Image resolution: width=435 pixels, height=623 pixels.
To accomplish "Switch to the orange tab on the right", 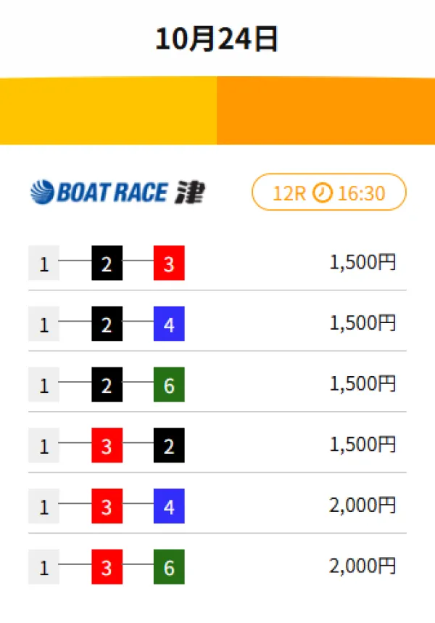I will (326, 110).
